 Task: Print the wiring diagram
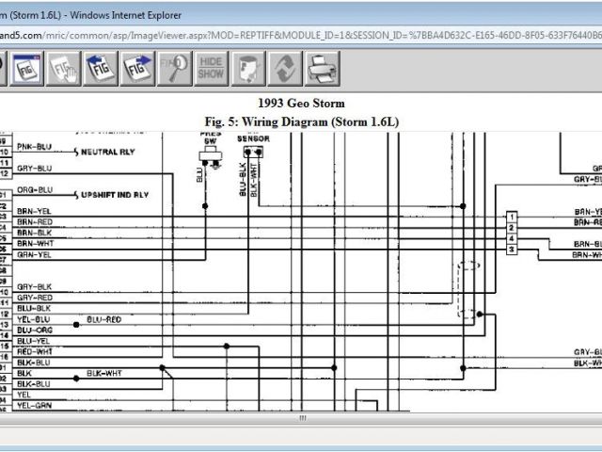pyautogui.click(x=322, y=69)
